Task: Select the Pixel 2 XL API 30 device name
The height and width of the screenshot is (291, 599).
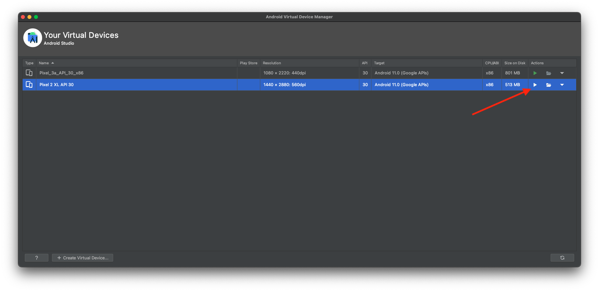Action: (57, 85)
